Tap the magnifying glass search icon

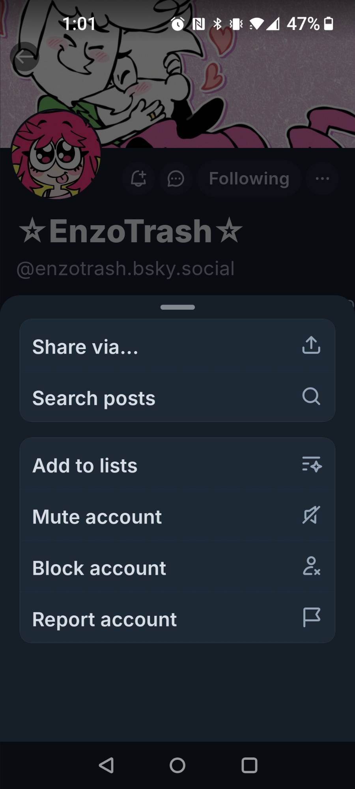point(311,396)
